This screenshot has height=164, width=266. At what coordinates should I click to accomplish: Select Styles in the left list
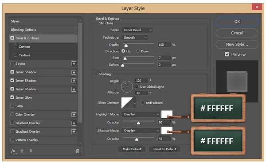click(x=43, y=22)
